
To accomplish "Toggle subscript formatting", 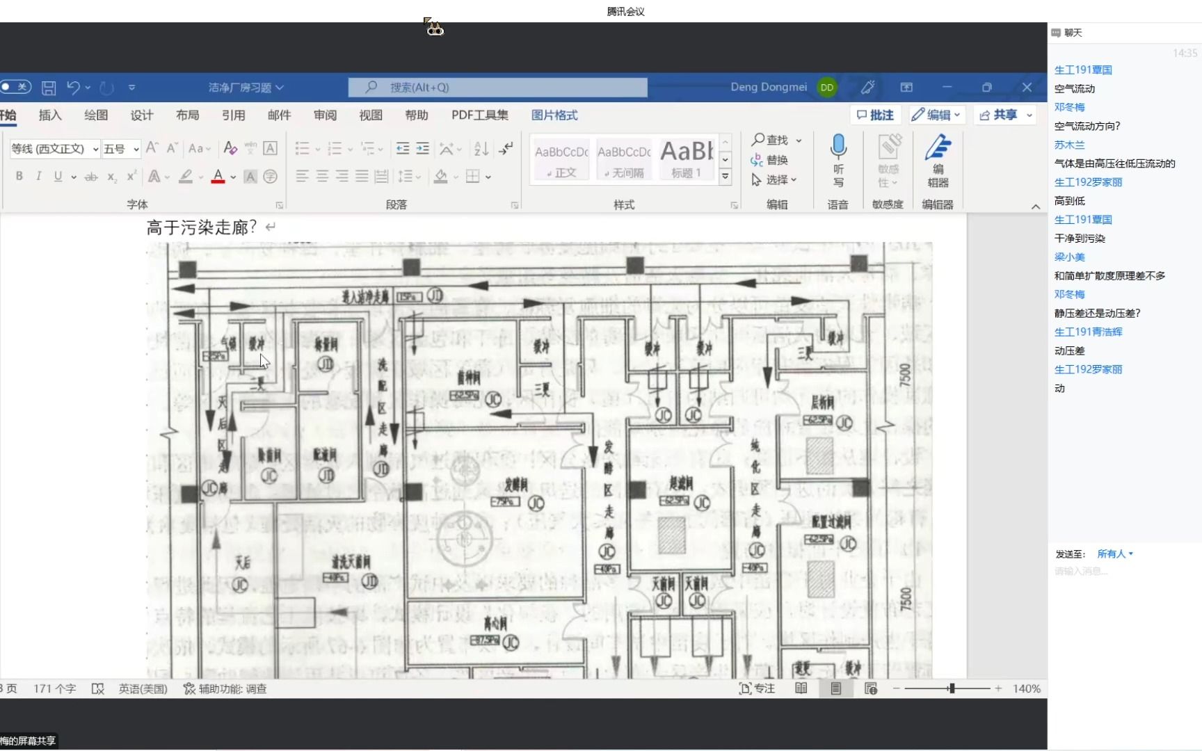I will point(112,177).
